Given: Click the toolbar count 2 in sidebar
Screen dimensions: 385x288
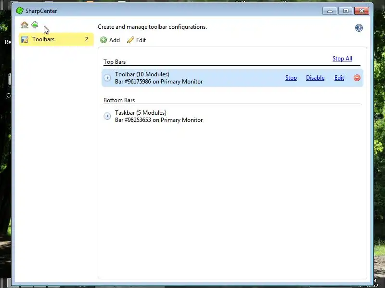Looking at the screenshot, I should click(87, 39).
